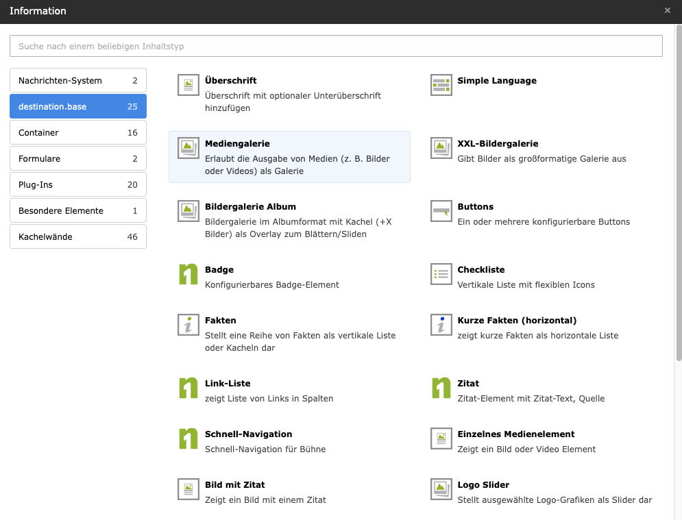Click the Überschrift content element icon
The width and height of the screenshot is (682, 520).
tap(188, 85)
